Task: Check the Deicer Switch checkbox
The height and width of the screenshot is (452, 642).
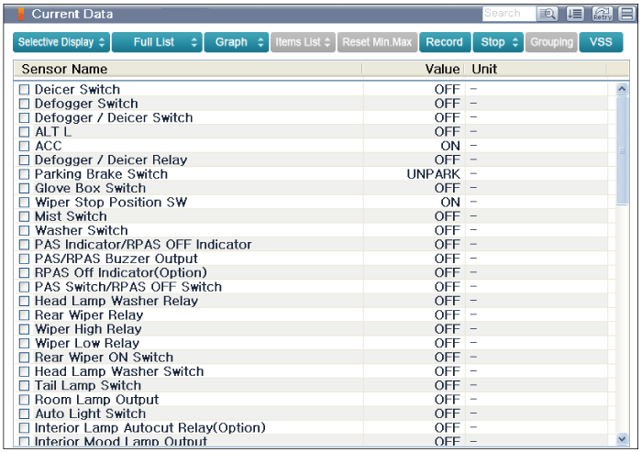Action: [25, 90]
